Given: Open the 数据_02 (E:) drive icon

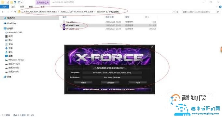Looking at the screenshot, I should tap(7, 68).
